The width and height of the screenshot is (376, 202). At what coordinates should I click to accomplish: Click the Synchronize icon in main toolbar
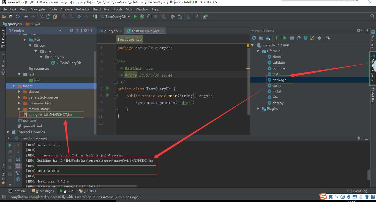coord(18,16)
